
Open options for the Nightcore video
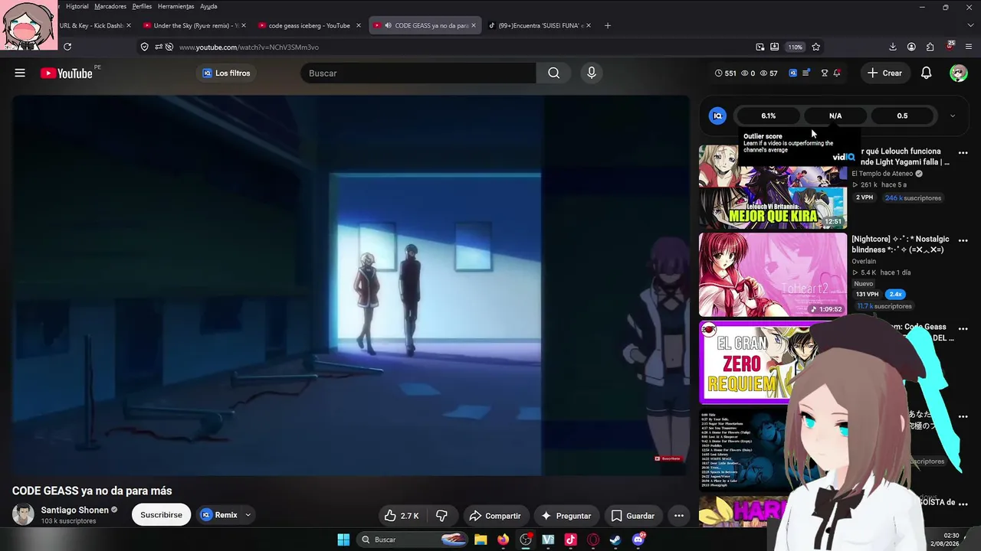click(x=963, y=240)
